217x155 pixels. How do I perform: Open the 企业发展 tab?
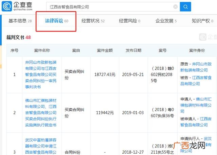tap(166, 21)
